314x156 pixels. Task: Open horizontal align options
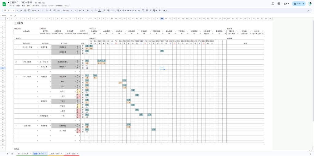119,10
